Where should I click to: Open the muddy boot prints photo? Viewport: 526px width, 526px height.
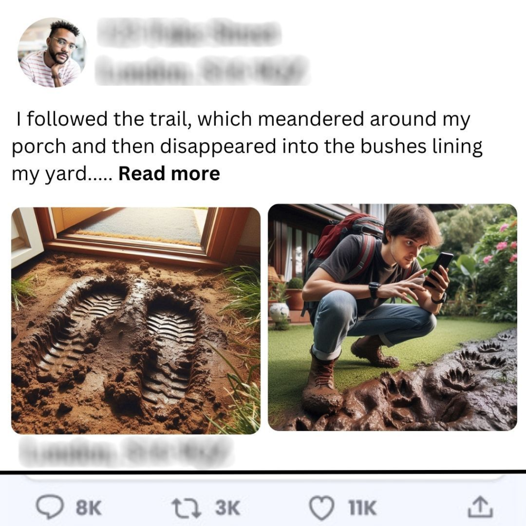(x=136, y=321)
